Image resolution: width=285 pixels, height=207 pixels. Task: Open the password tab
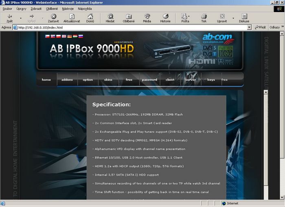[x=149, y=80]
